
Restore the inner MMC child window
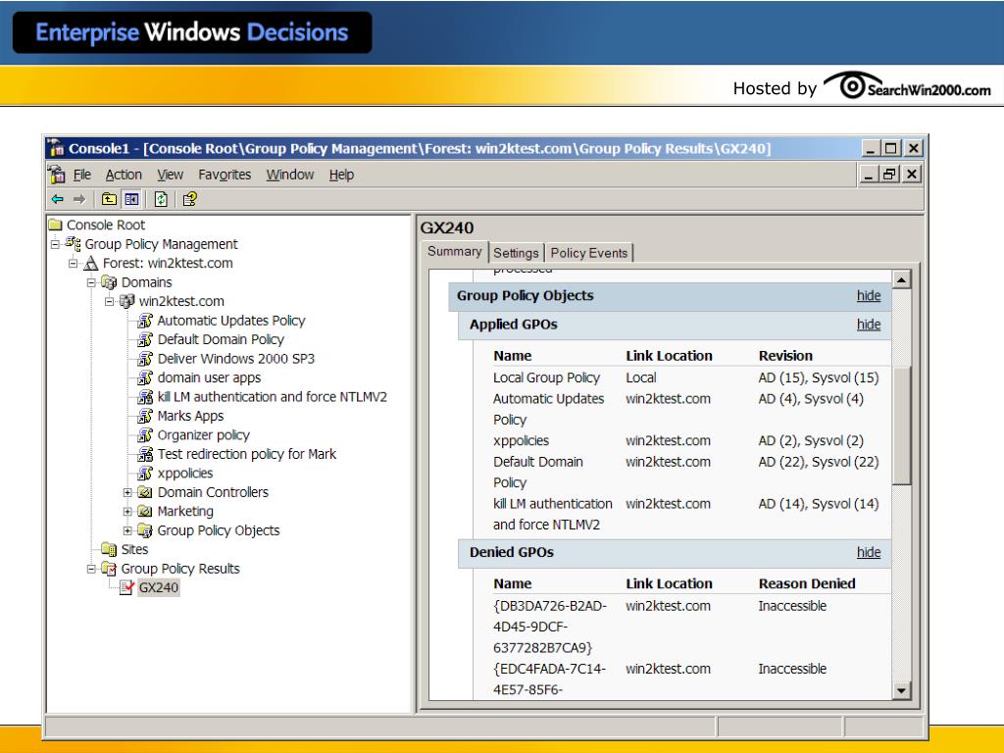pos(889,175)
